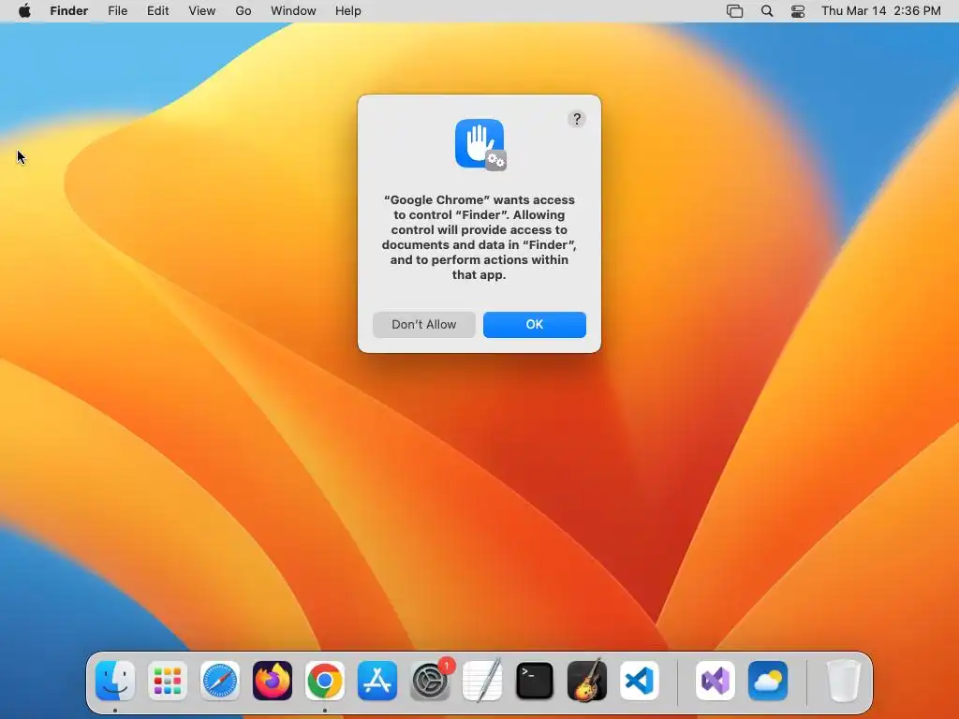This screenshot has width=959, height=719.
Task: Open Visual Studio Code from the Dock
Action: click(639, 681)
